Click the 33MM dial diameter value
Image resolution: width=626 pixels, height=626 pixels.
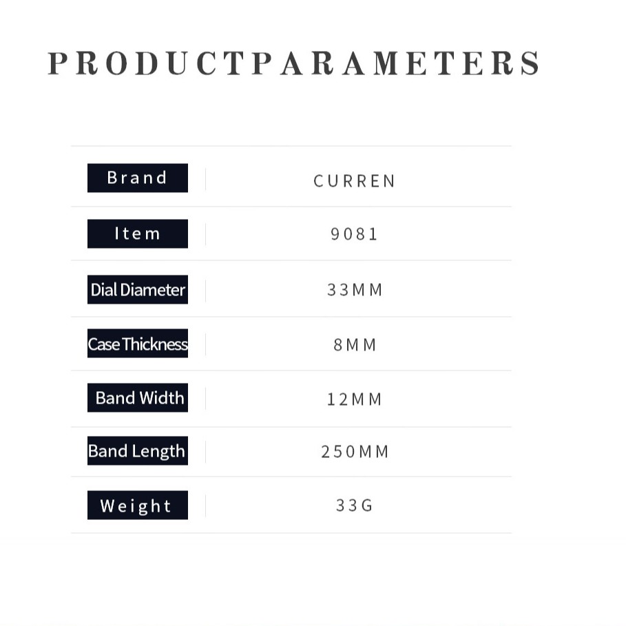pyautogui.click(x=355, y=290)
